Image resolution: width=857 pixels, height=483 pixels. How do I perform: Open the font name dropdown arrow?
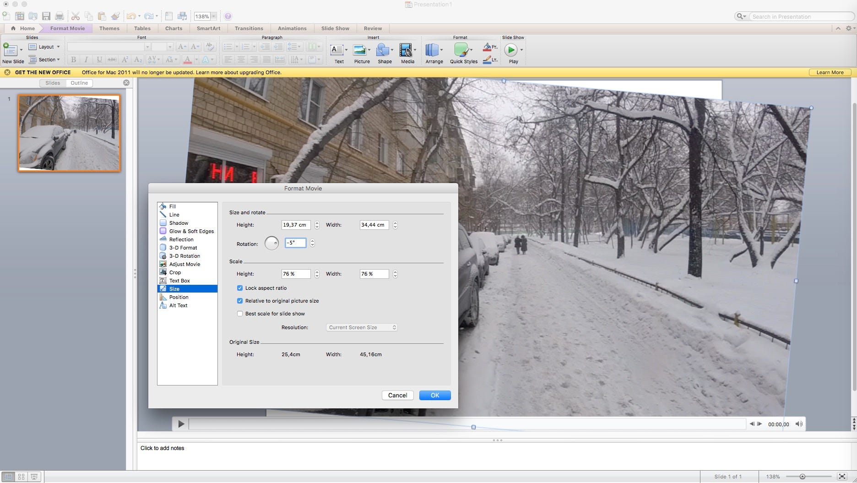(147, 47)
